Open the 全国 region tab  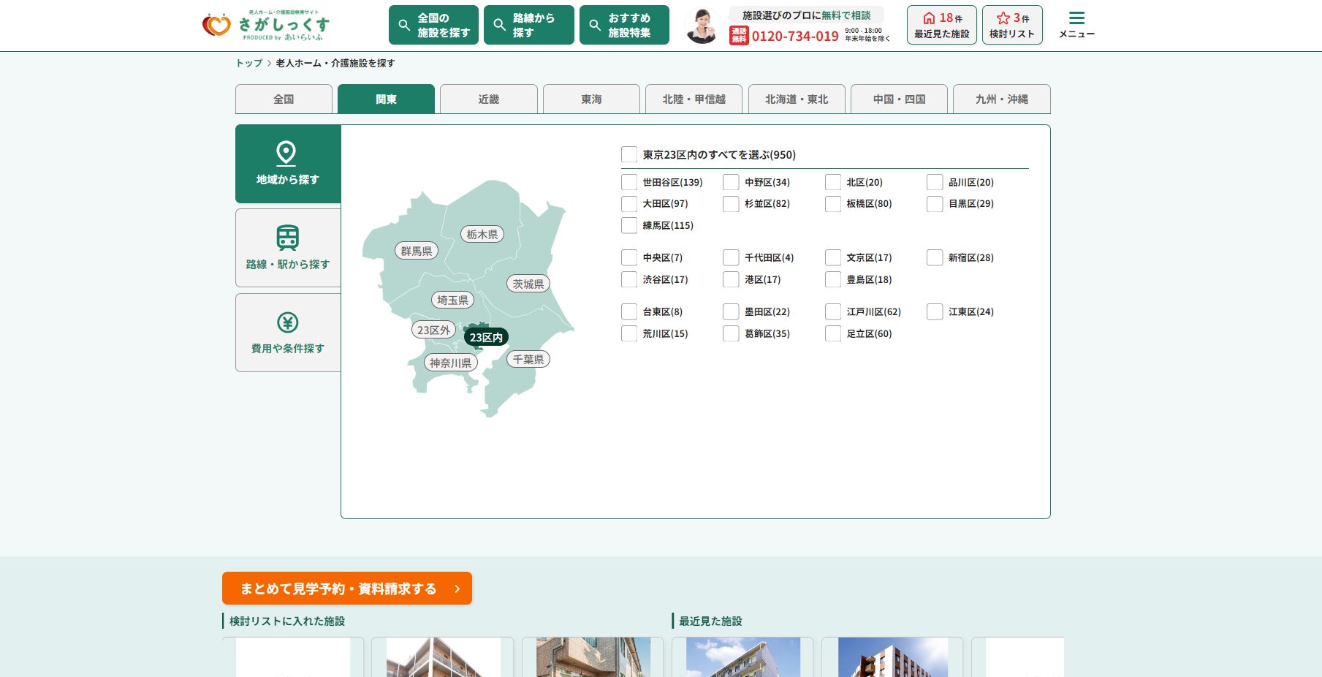tap(284, 99)
